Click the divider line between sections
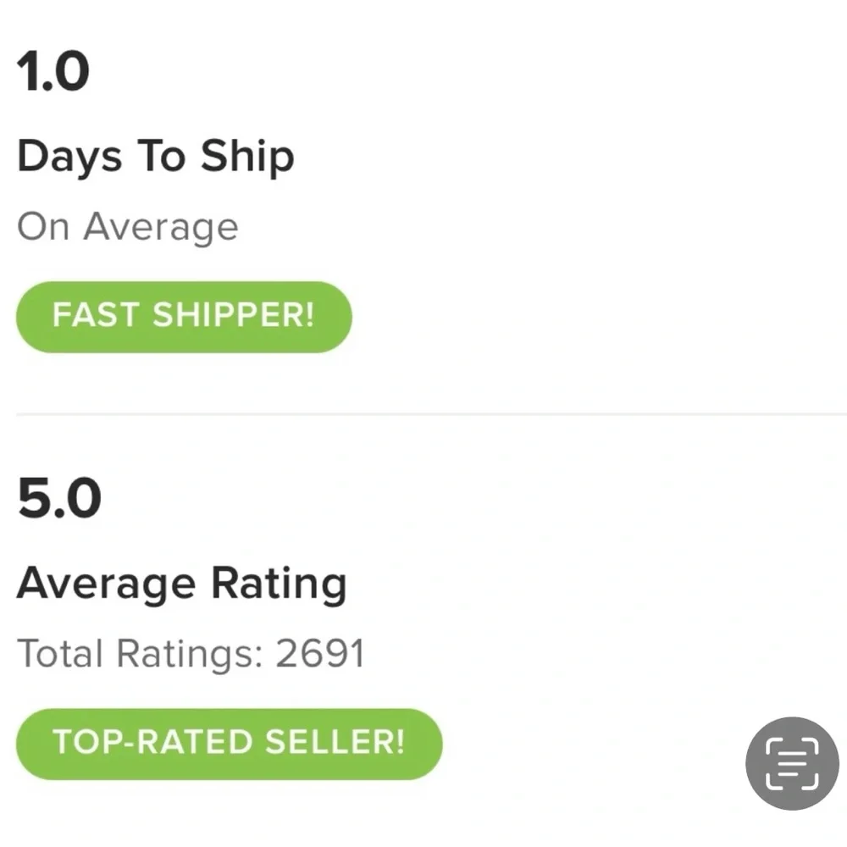 coord(423,414)
